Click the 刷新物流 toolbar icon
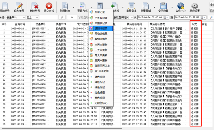 pos(65,6)
